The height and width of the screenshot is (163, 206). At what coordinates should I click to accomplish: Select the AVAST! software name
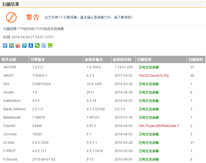coord(8,76)
